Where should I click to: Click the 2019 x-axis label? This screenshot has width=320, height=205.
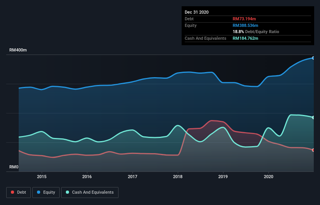pos(223,177)
